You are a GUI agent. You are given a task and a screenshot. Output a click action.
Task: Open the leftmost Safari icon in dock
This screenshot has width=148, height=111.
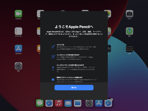point(49,103)
